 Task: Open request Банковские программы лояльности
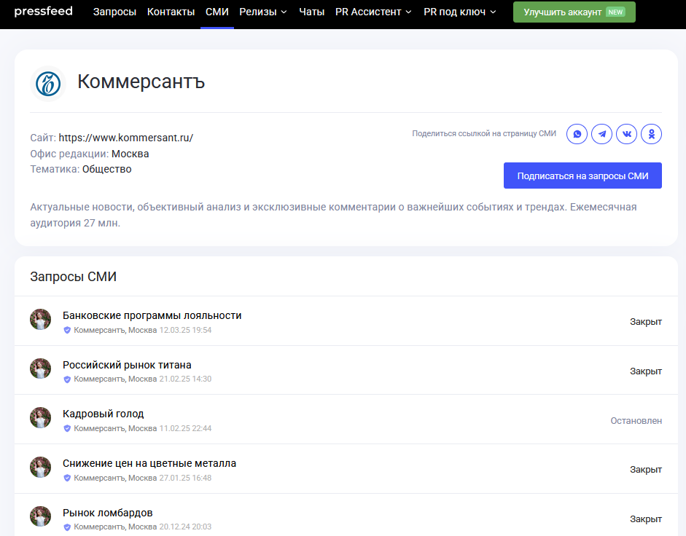[x=152, y=315]
